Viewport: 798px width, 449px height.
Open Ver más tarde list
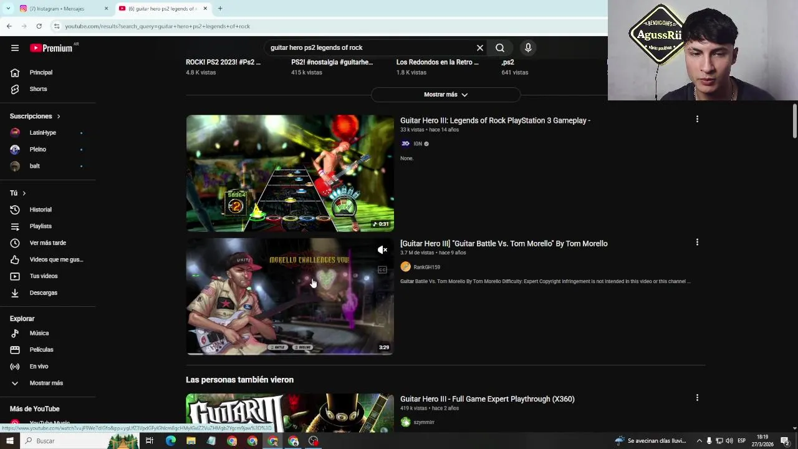(x=48, y=243)
